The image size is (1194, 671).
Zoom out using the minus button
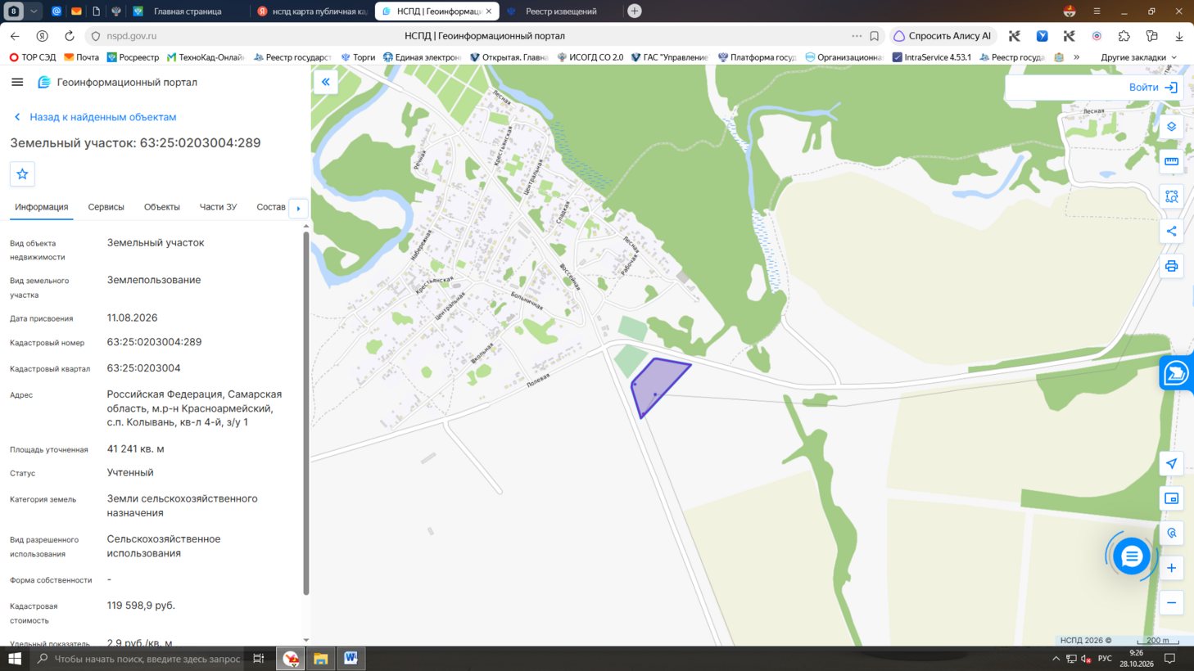[1171, 603]
